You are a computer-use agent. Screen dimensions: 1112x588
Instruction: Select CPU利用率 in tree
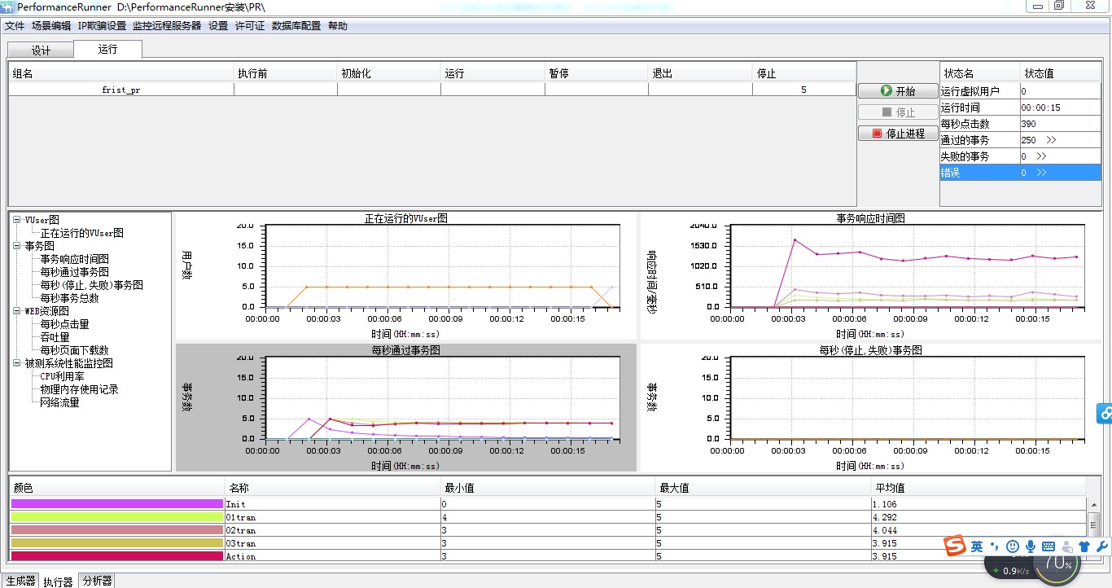click(x=60, y=376)
